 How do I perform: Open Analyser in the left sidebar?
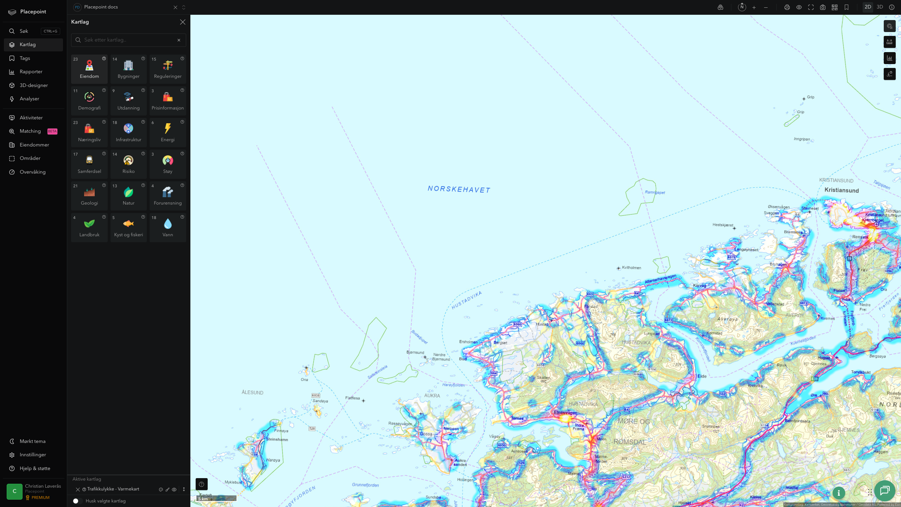[x=33, y=99]
